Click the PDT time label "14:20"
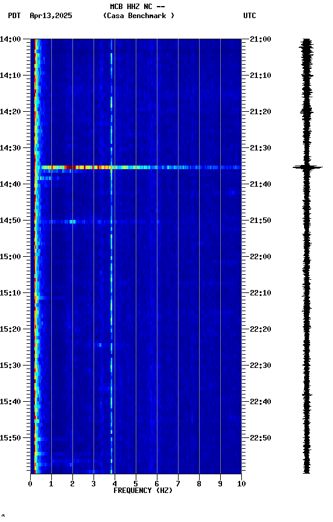This screenshot has width=333, height=522. pyautogui.click(x=10, y=112)
